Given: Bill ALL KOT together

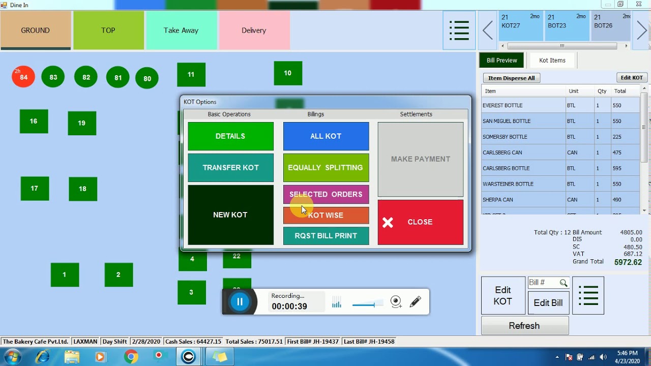Looking at the screenshot, I should [x=326, y=136].
